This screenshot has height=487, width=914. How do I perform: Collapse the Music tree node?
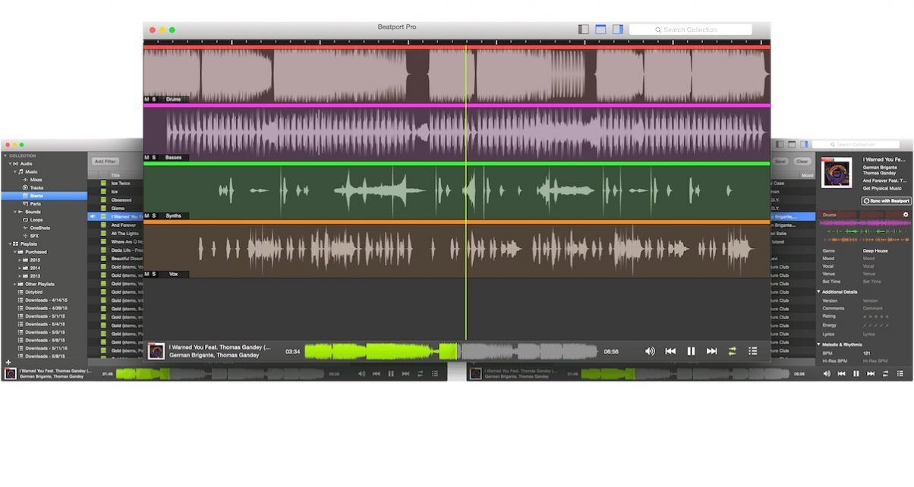[x=15, y=172]
